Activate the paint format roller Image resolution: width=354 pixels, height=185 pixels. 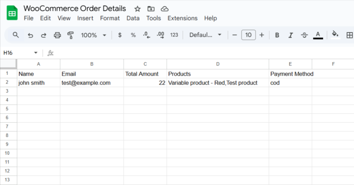tap(71, 35)
